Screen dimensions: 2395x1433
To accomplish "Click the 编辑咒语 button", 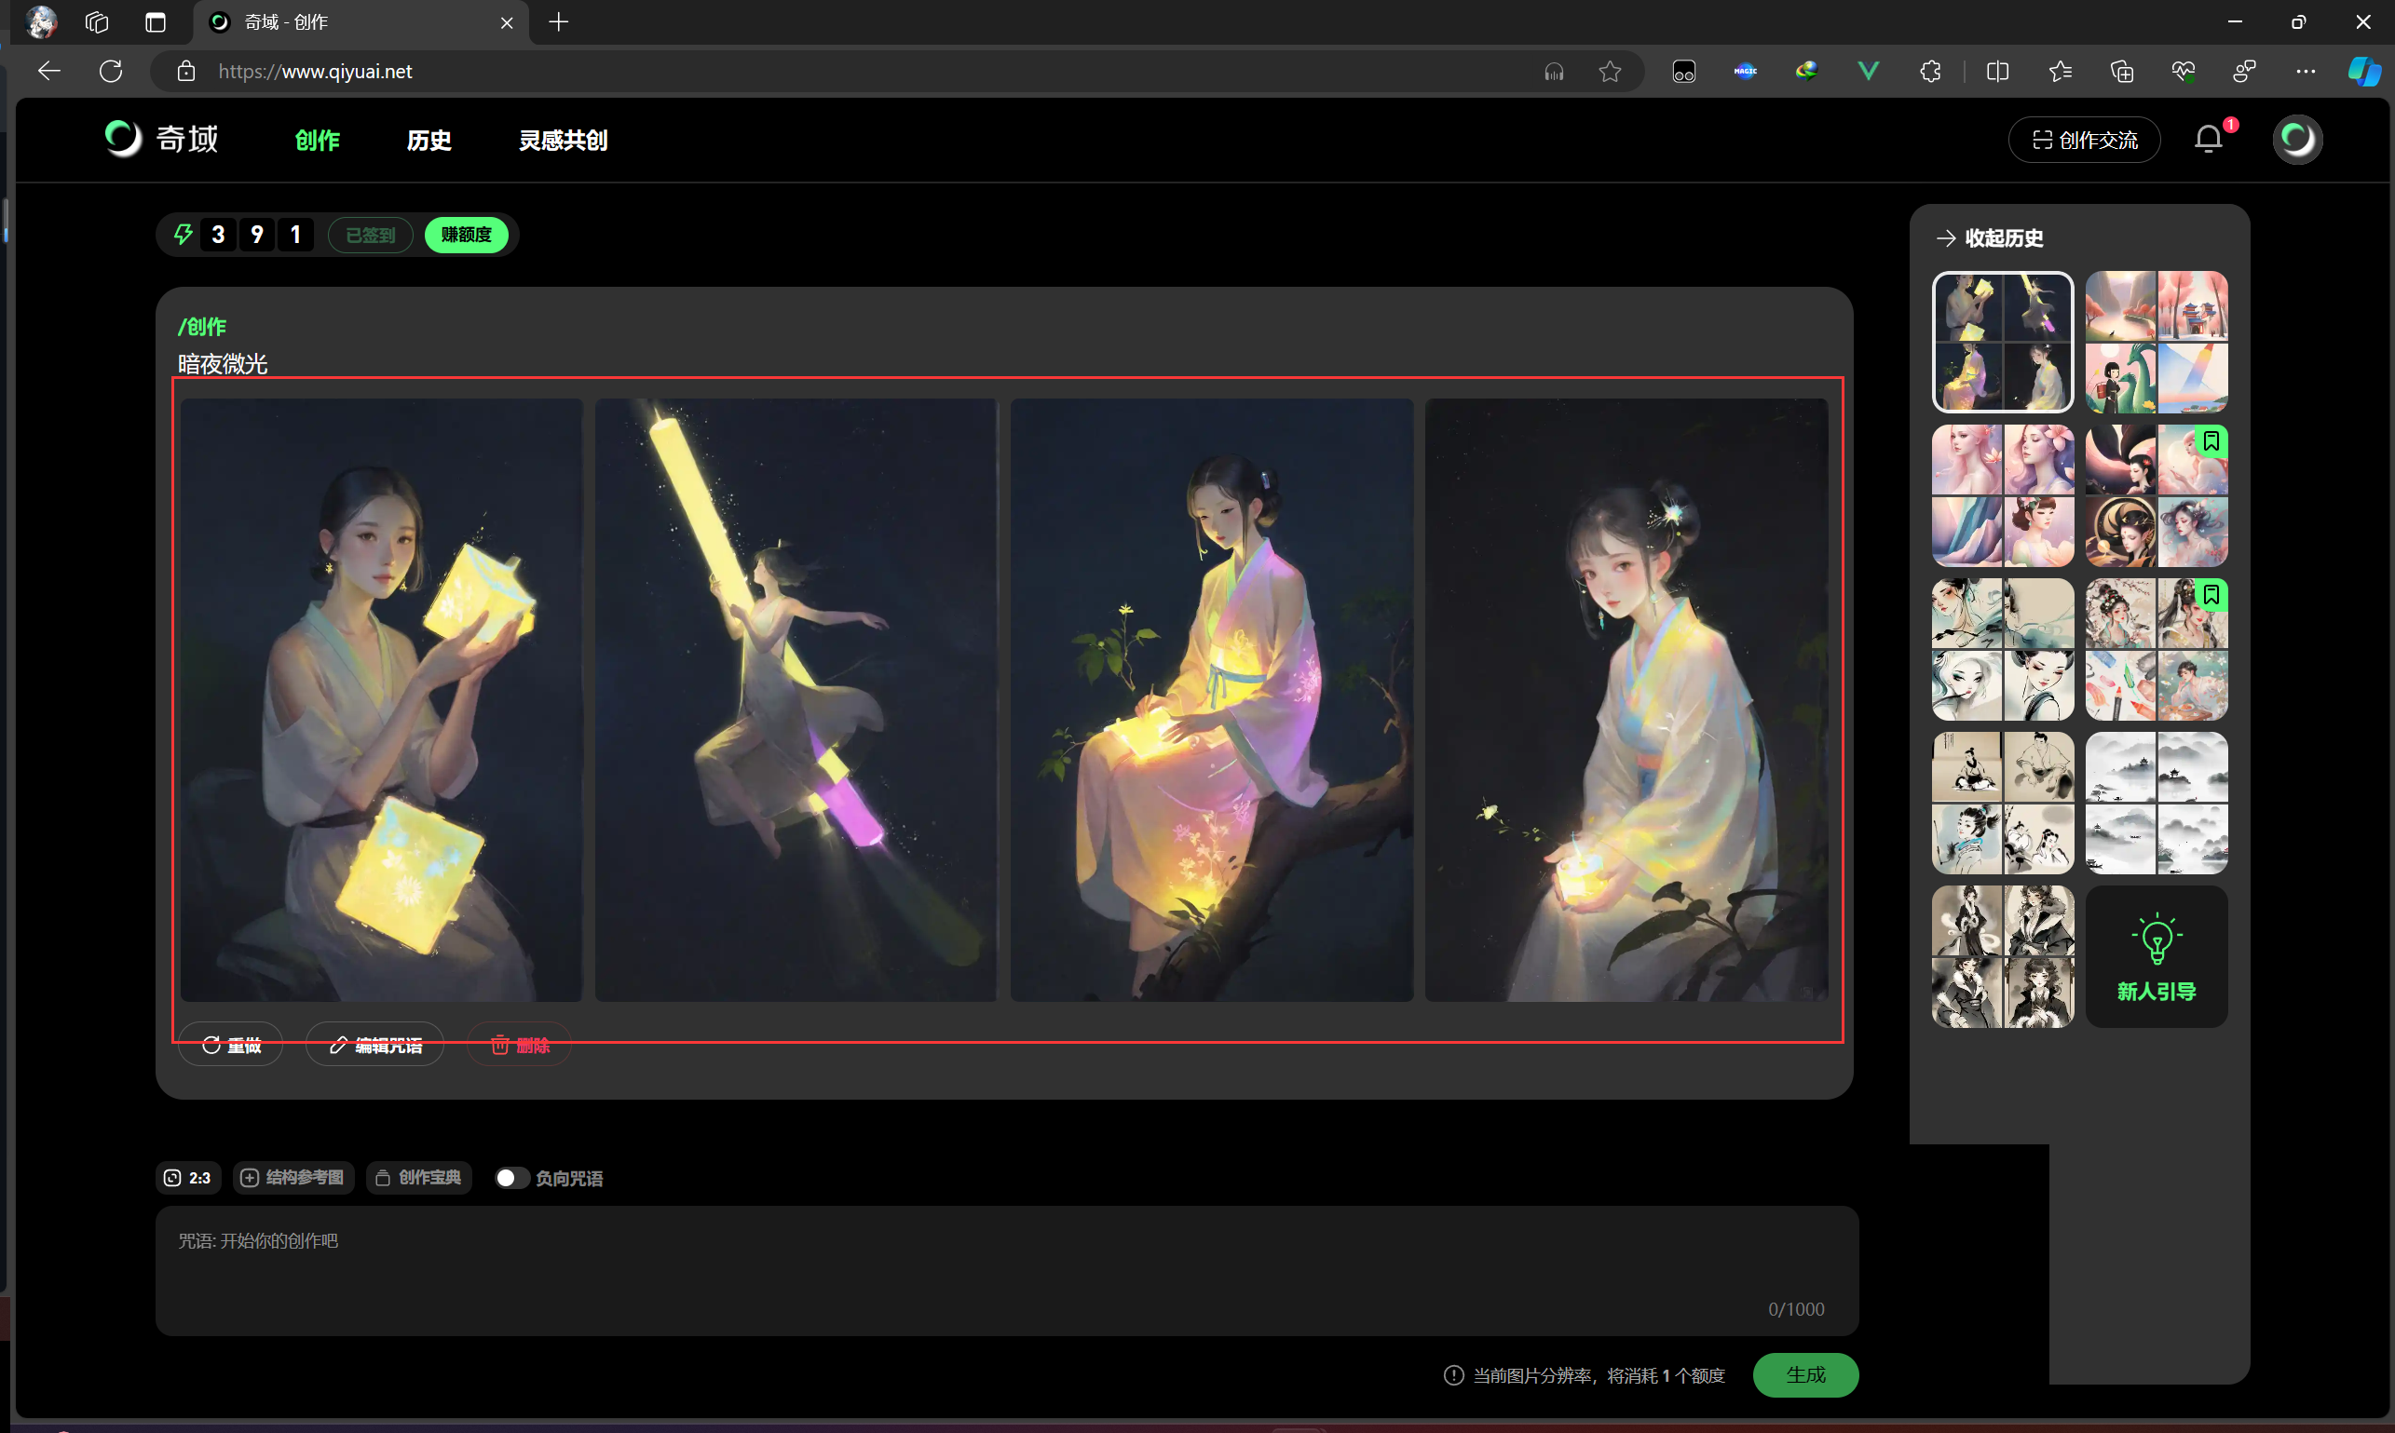I will point(374,1045).
